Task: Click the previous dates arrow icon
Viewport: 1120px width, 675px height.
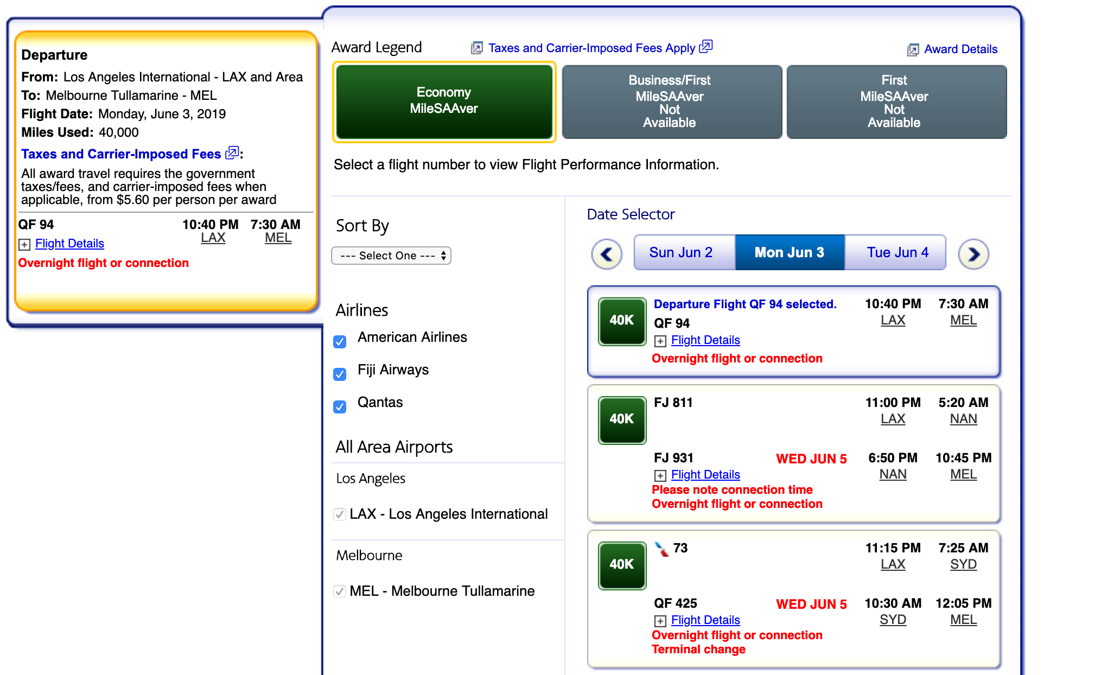Action: coord(607,254)
